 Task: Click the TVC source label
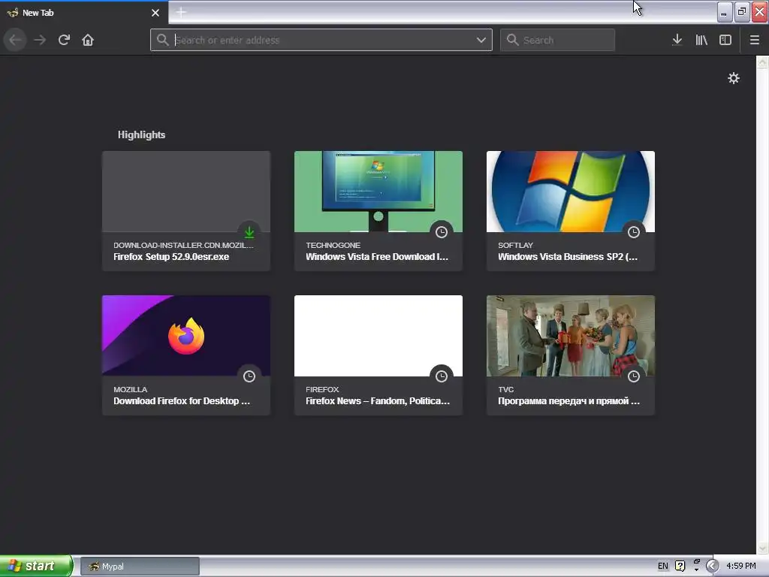tap(505, 389)
